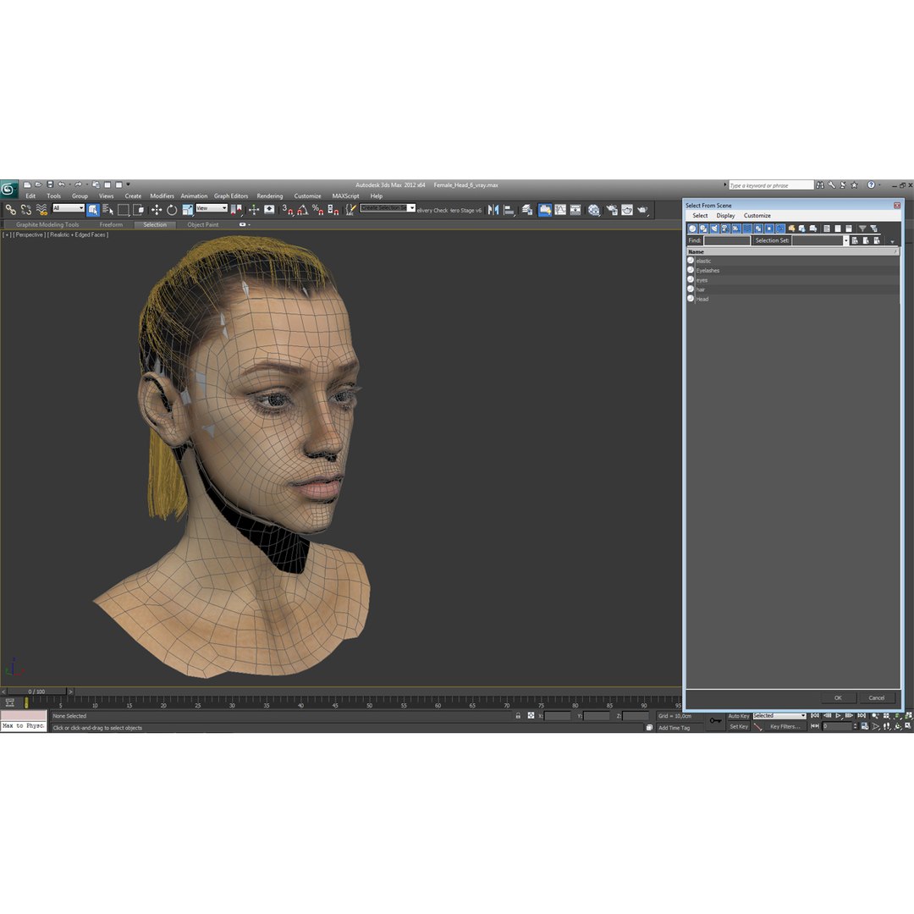Click the Mirror tool icon
Screen dimensions: 914x914
click(x=493, y=210)
